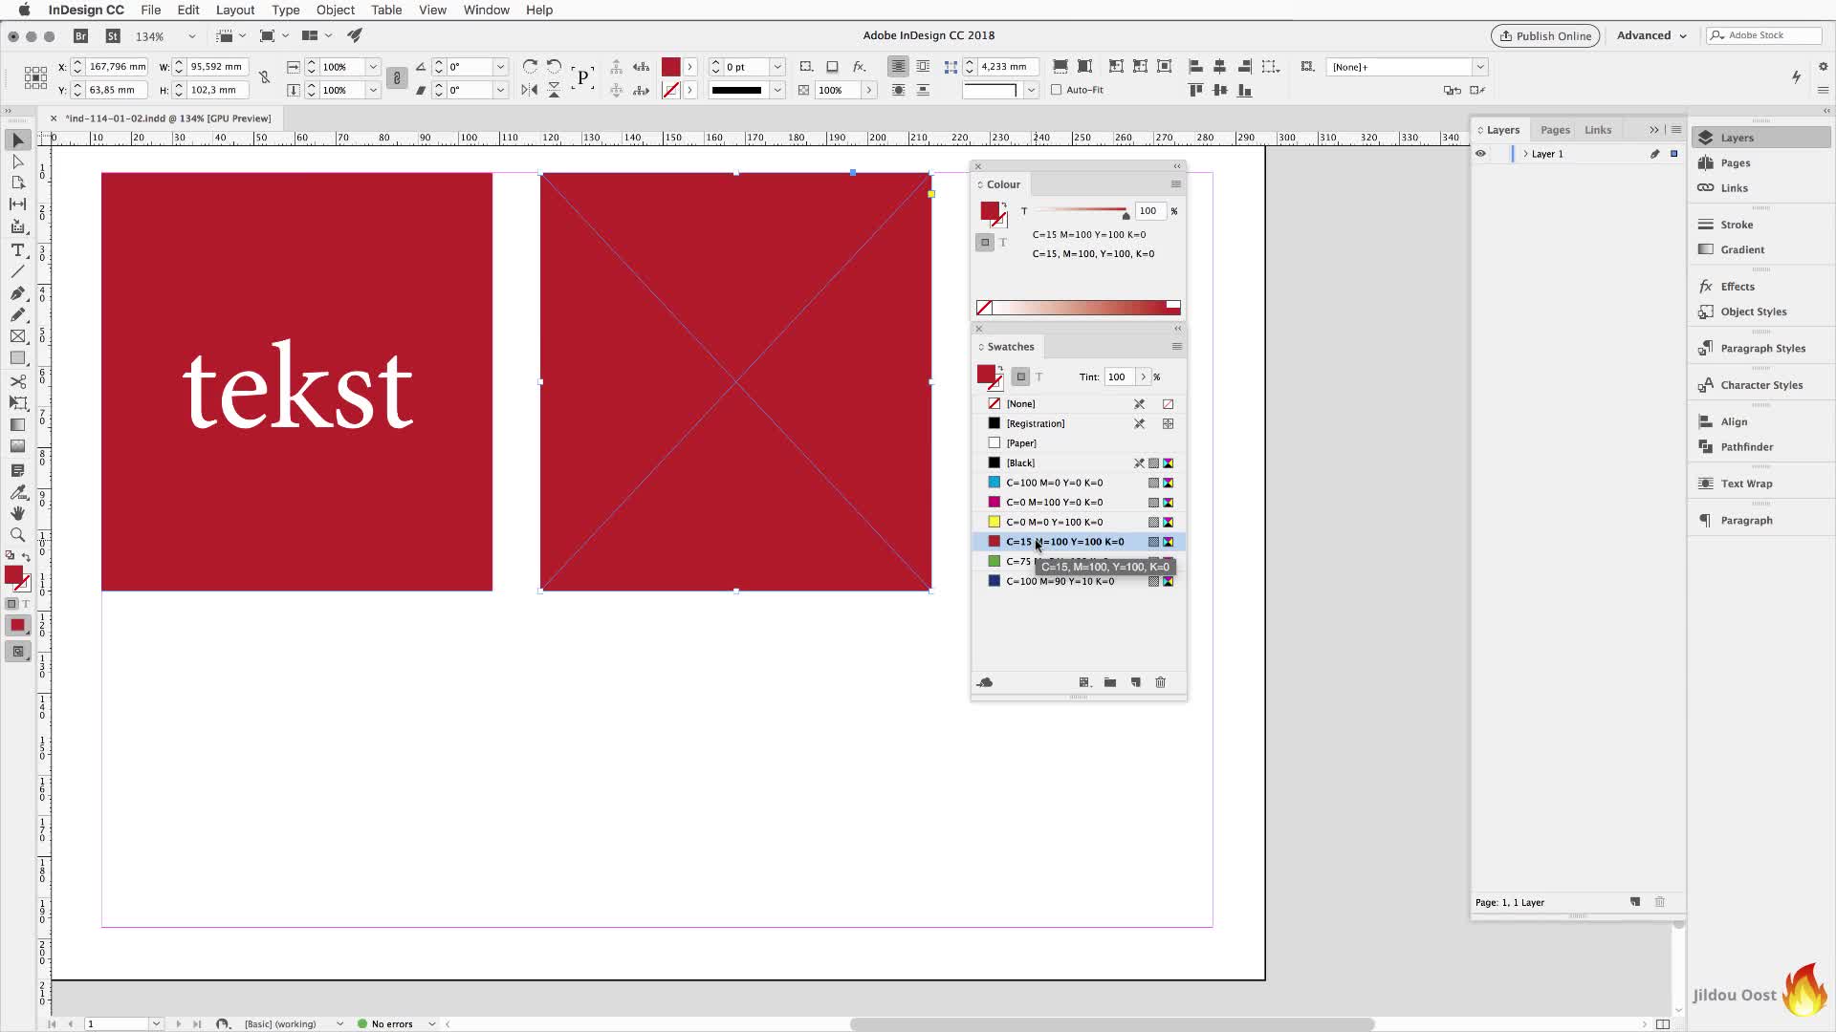Open Character Styles panel
Screen dimensions: 1836x1032
tap(1760, 385)
